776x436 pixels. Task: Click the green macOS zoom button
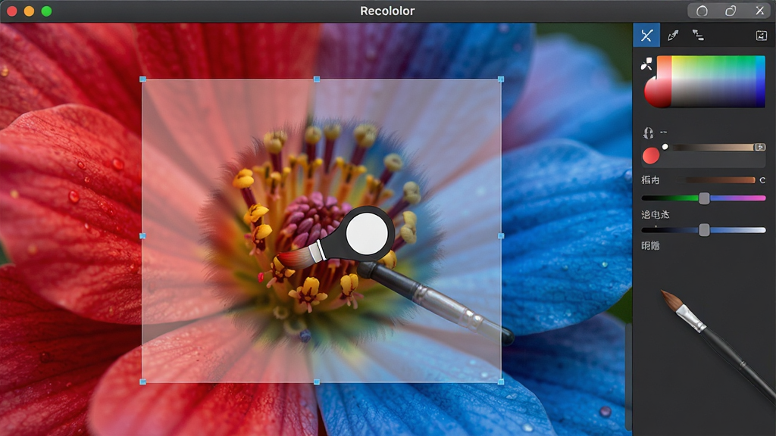[x=46, y=11]
